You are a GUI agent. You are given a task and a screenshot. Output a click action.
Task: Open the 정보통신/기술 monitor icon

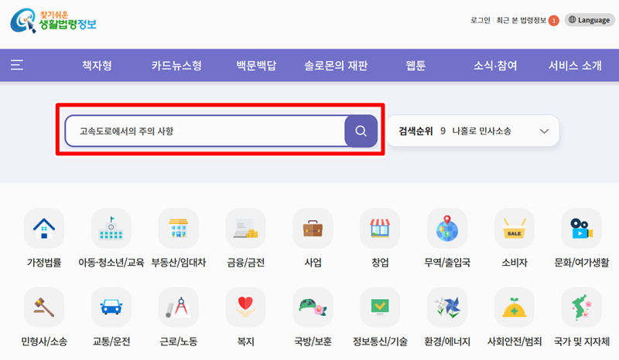coord(380,307)
